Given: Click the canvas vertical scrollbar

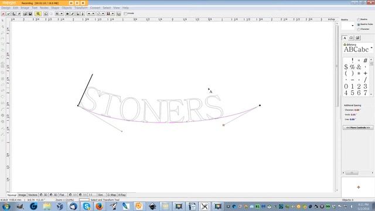Looking at the screenshot, I should pyautogui.click(x=337, y=107).
